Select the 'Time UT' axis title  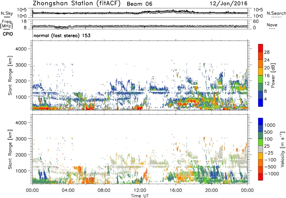coord(140,196)
